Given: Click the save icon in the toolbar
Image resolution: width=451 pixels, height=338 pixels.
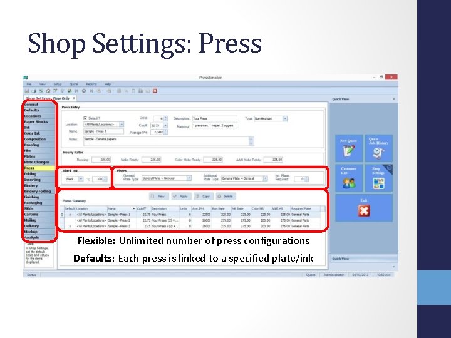Looking at the screenshot, I should pos(26,91).
